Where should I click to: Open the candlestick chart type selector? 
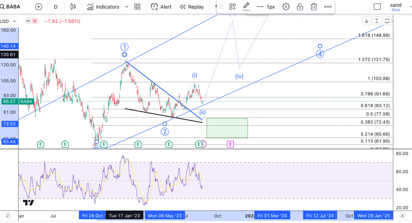[x=73, y=7]
